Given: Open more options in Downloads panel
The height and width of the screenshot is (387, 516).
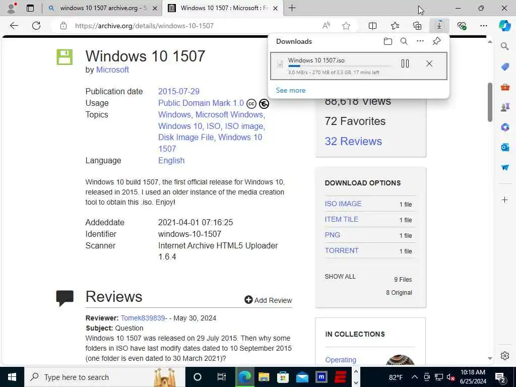Looking at the screenshot, I should [420, 41].
